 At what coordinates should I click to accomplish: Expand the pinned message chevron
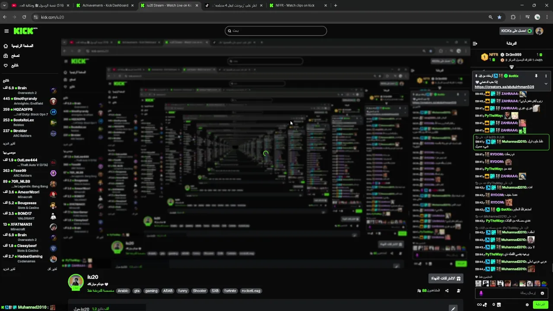pyautogui.click(x=546, y=84)
